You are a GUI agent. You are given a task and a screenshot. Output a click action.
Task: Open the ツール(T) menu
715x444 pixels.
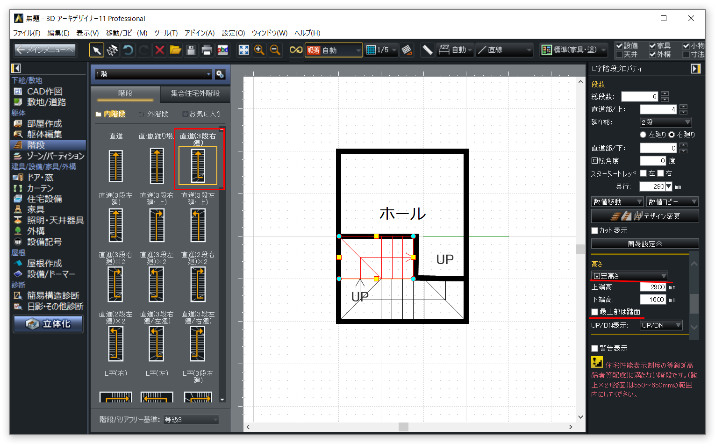(166, 33)
